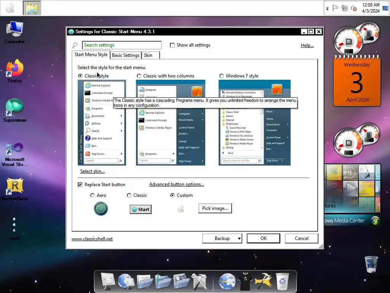The height and width of the screenshot is (293, 390).
Task: Click the Windows 7 style preview thumbnail
Action: 254,122
